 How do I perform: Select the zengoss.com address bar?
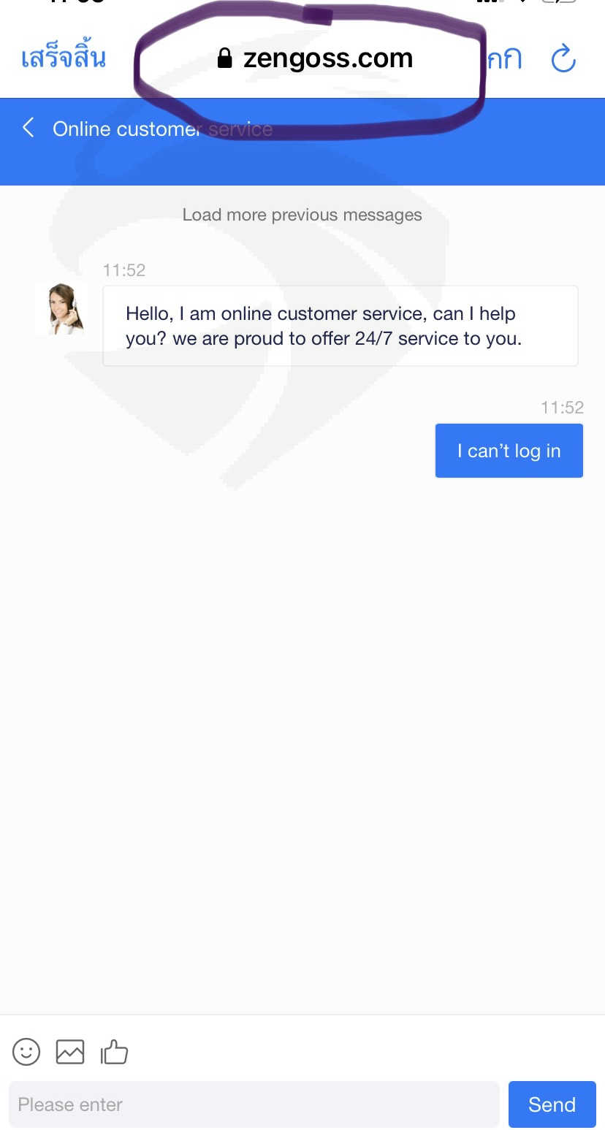coord(315,58)
